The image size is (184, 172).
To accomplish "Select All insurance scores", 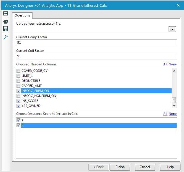I will coord(165,114).
